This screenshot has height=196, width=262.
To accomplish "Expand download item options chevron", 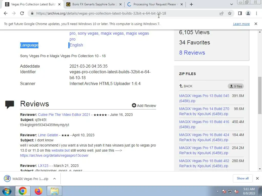I will pyautogui.click(x=54, y=179).
